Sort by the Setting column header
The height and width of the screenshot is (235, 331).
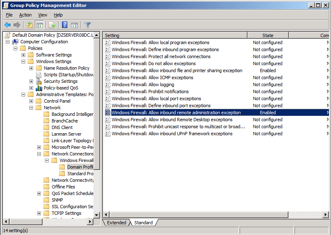pos(175,35)
